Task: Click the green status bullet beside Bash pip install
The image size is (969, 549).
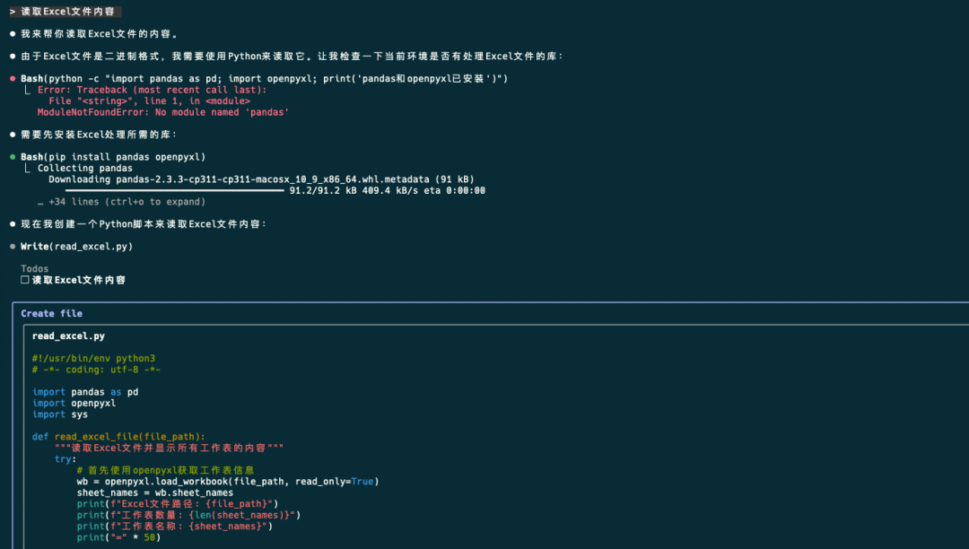Action: point(13,157)
